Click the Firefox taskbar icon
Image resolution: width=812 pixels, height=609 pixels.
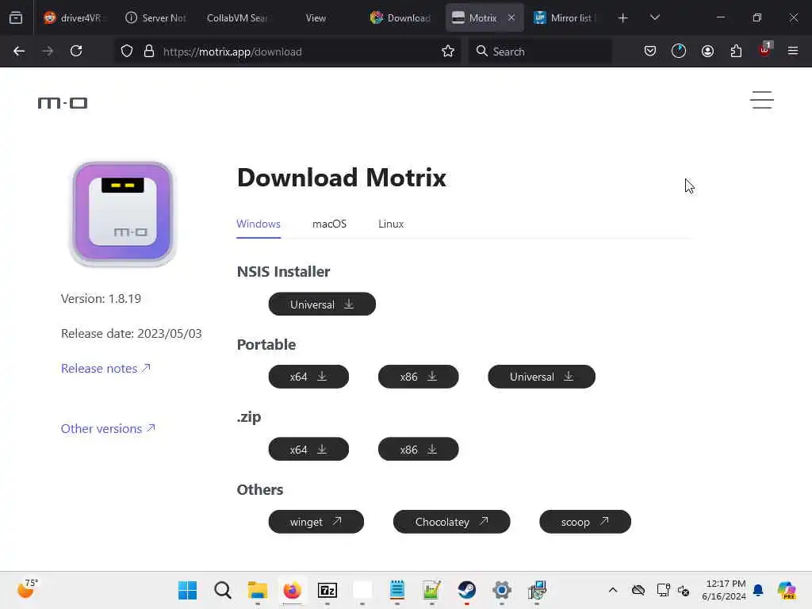point(292,590)
